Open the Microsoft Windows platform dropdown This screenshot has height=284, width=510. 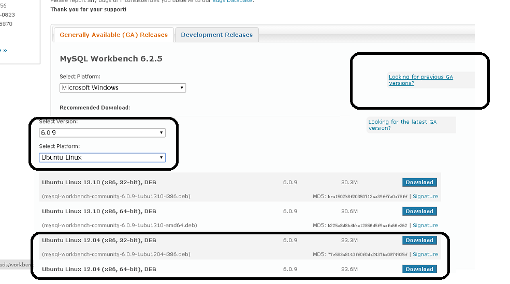pyautogui.click(x=123, y=88)
